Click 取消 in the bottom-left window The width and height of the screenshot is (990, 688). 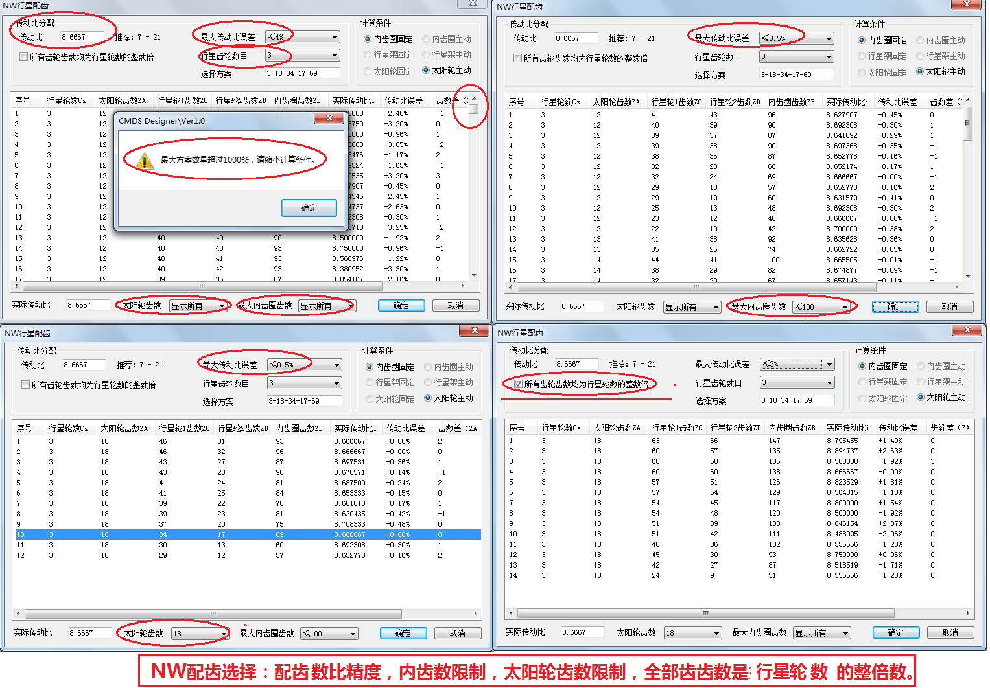458,634
